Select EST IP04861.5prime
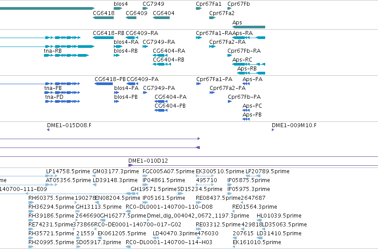 coord(164,180)
